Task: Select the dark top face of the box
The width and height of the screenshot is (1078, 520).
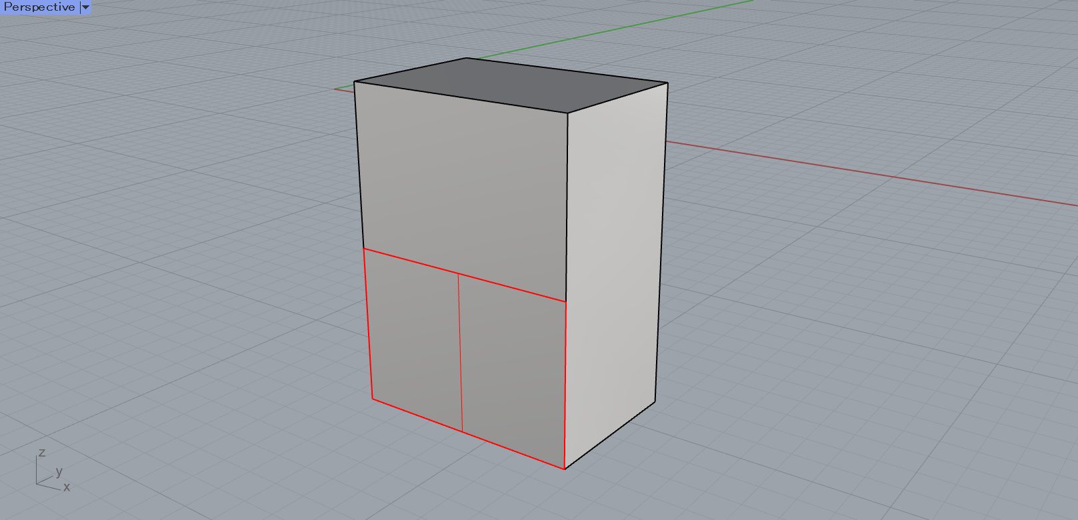Action: coord(511,85)
